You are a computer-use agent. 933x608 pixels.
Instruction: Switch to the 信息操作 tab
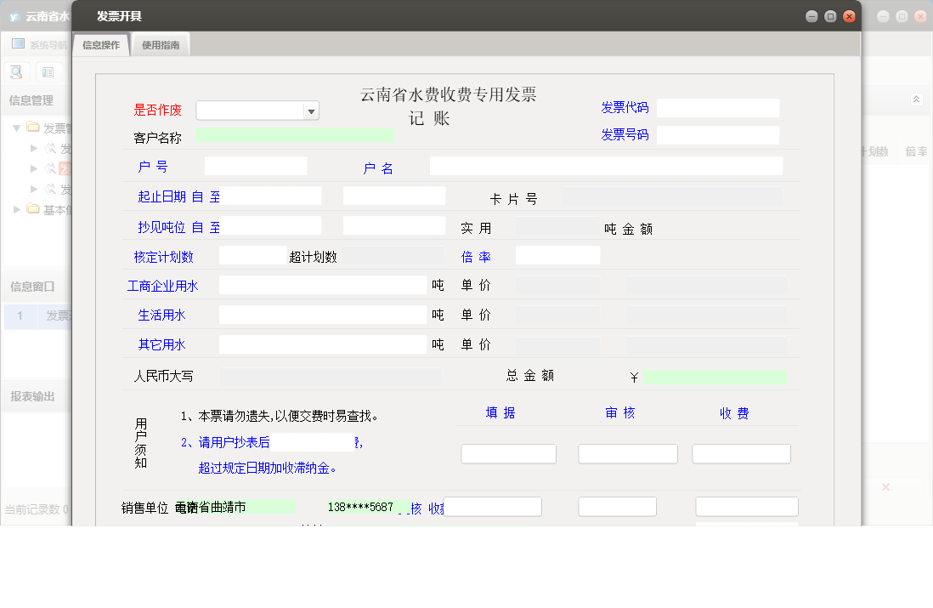coord(100,44)
